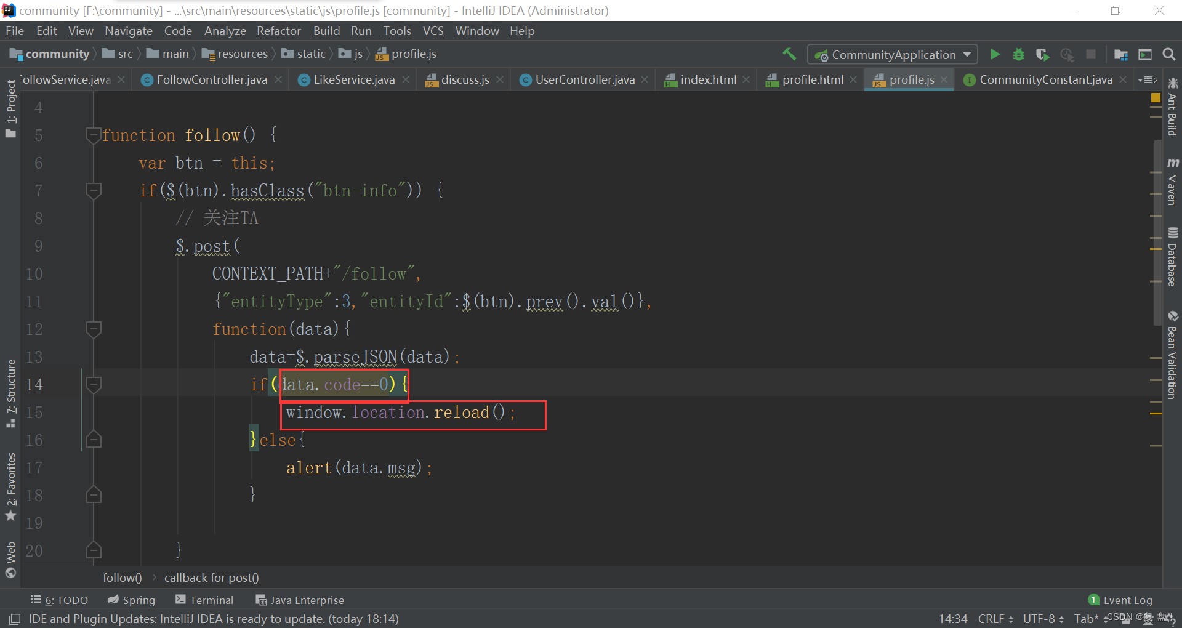This screenshot has width=1182, height=628.
Task: Show hidden editor tabs list
Action: [1148, 79]
